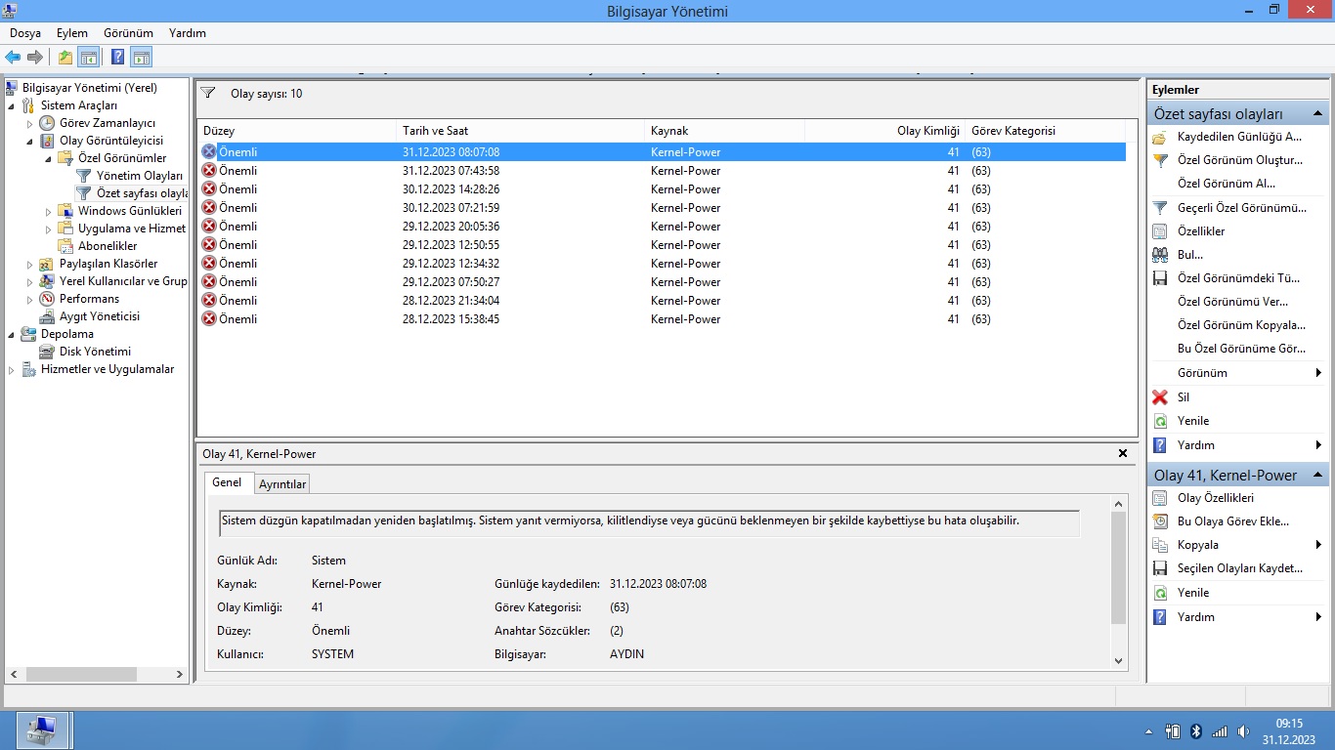Click the tree pane horizontal scrollbar thumb
The width and height of the screenshot is (1335, 750).
pyautogui.click(x=82, y=675)
